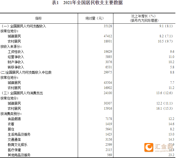Select the value 47412
The image size is (177, 158).
coord(108,36)
